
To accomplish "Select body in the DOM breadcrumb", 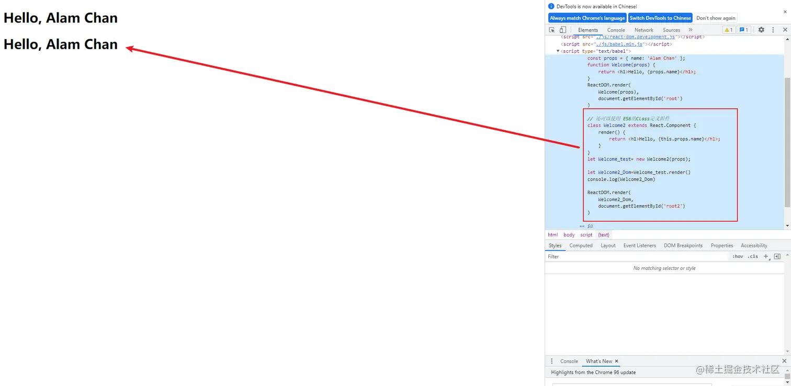I will [x=569, y=235].
